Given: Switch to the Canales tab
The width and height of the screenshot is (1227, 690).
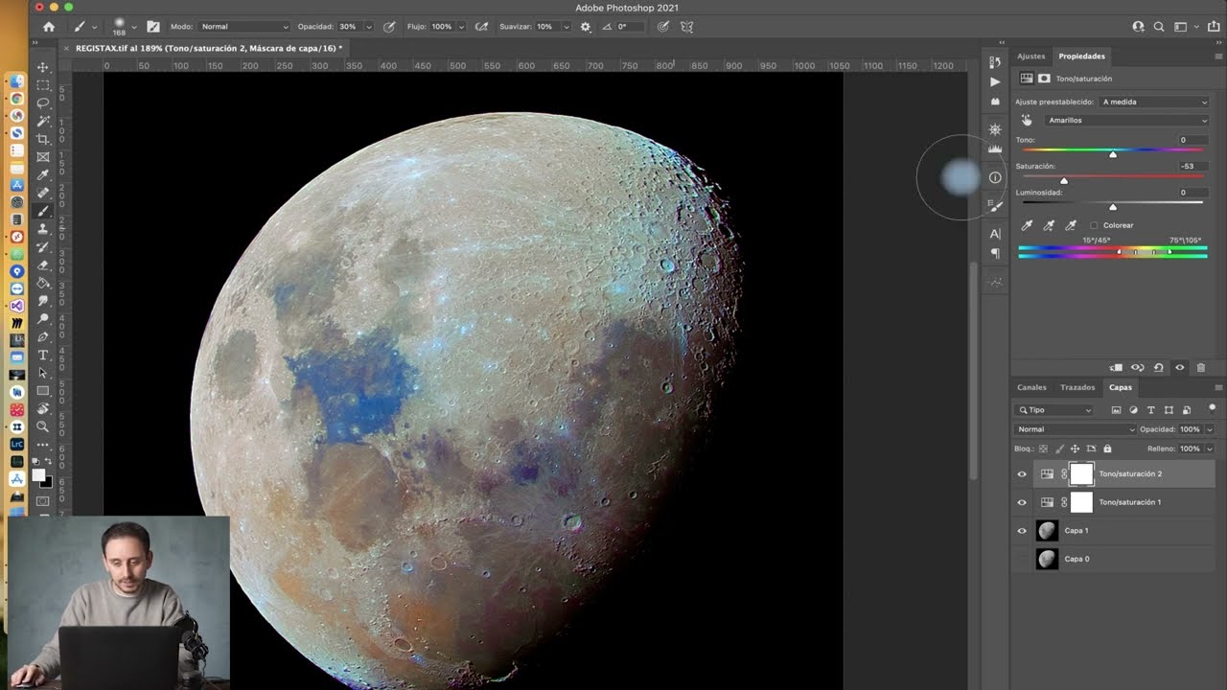Looking at the screenshot, I should click(1031, 387).
